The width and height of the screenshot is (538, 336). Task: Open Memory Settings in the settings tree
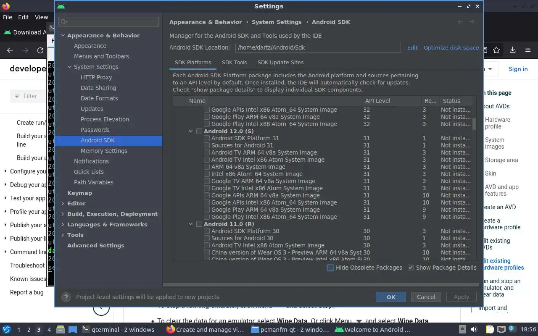coord(104,151)
